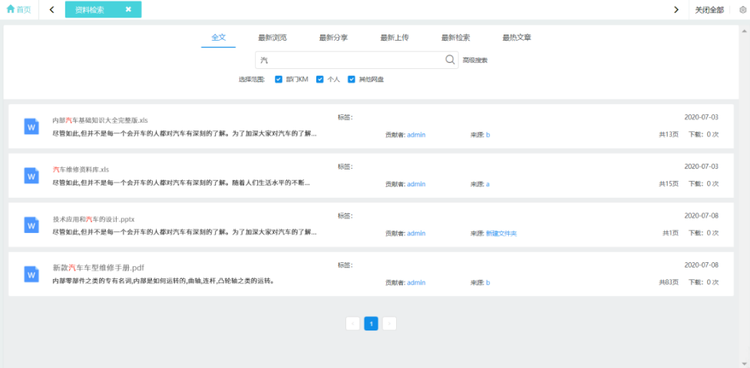The width and height of the screenshot is (750, 368).
Task: Open 高级搜索 advanced search
Action: pos(474,60)
